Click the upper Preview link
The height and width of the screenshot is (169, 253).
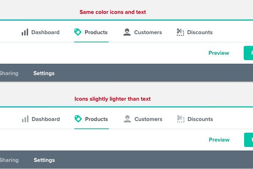(x=219, y=53)
